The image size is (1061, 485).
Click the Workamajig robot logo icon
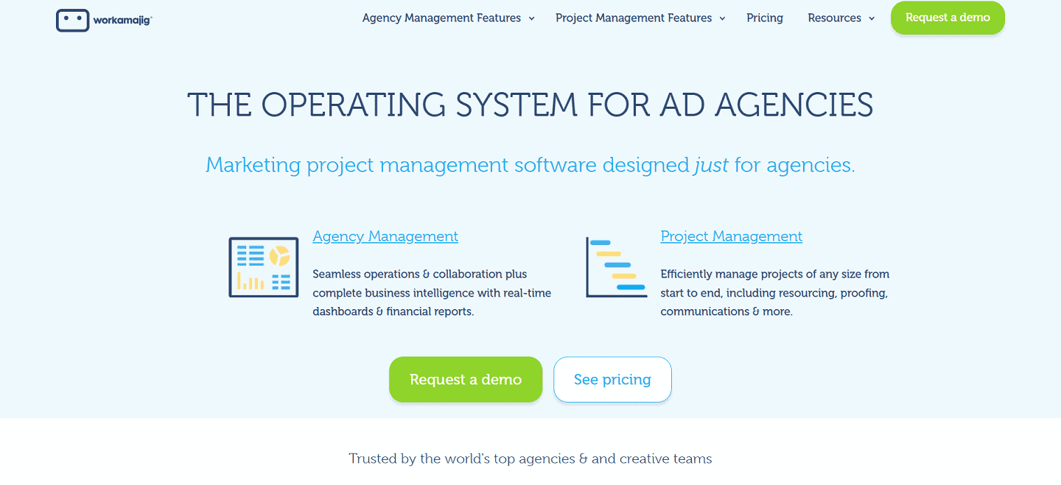click(x=72, y=20)
